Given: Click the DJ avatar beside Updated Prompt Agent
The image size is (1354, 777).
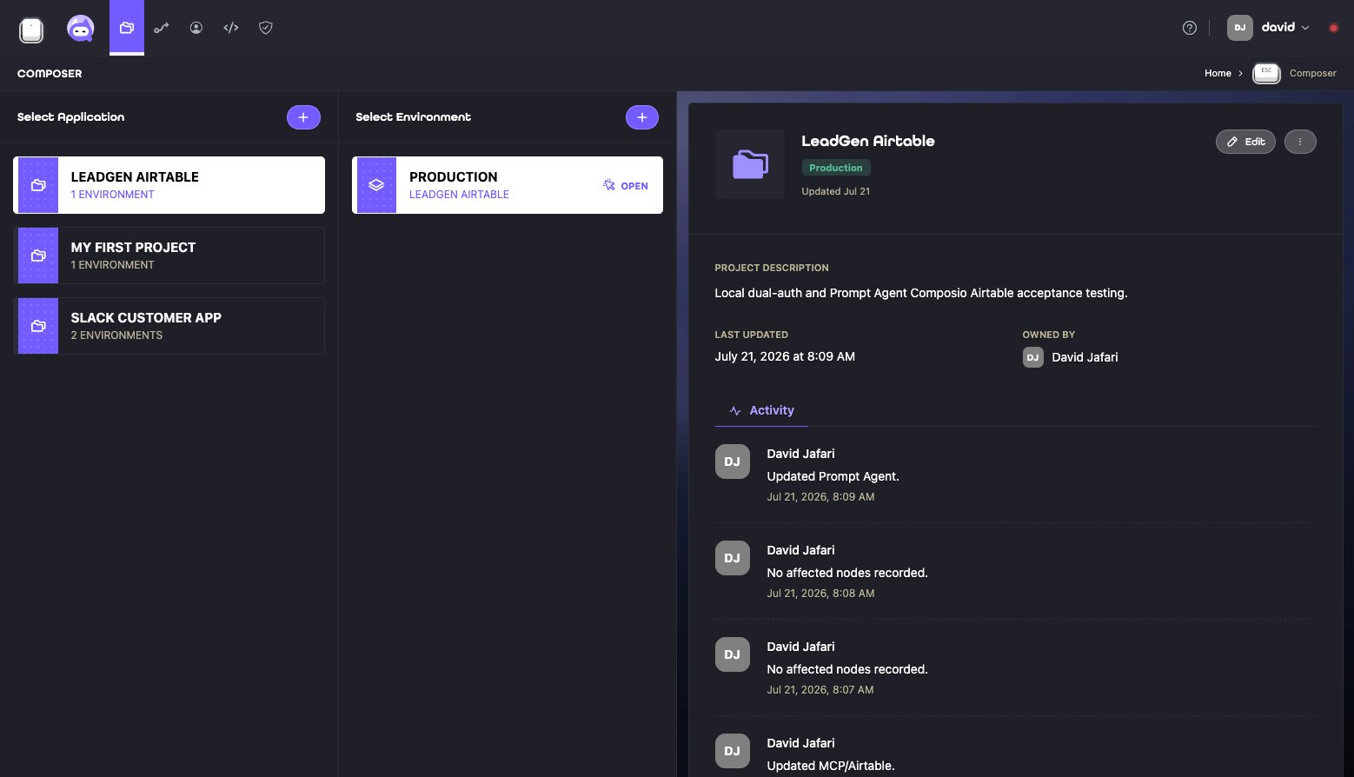Looking at the screenshot, I should (x=733, y=462).
